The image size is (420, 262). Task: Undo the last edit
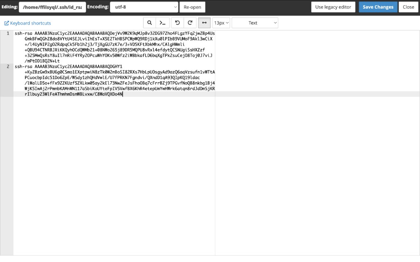coord(177,23)
